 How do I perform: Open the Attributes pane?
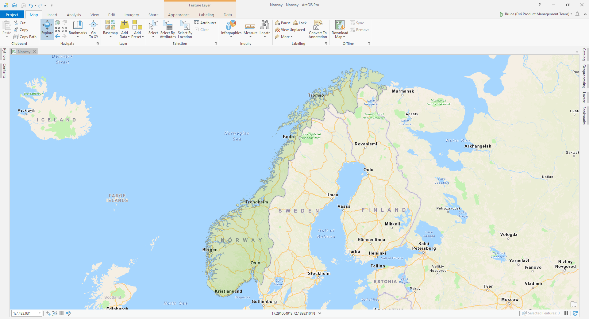pyautogui.click(x=205, y=23)
